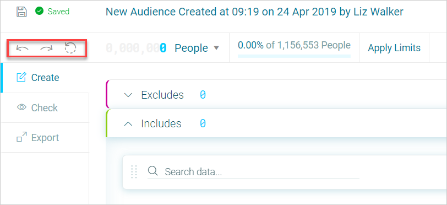Click the export arrow icon beside Export
Image resolution: width=447 pixels, height=205 pixels.
click(21, 137)
